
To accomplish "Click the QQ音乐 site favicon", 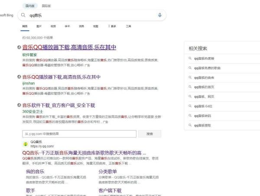I will coord(26,144).
